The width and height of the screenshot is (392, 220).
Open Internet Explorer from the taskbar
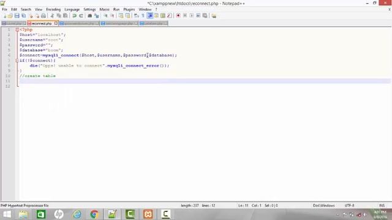[x=77, y=215]
